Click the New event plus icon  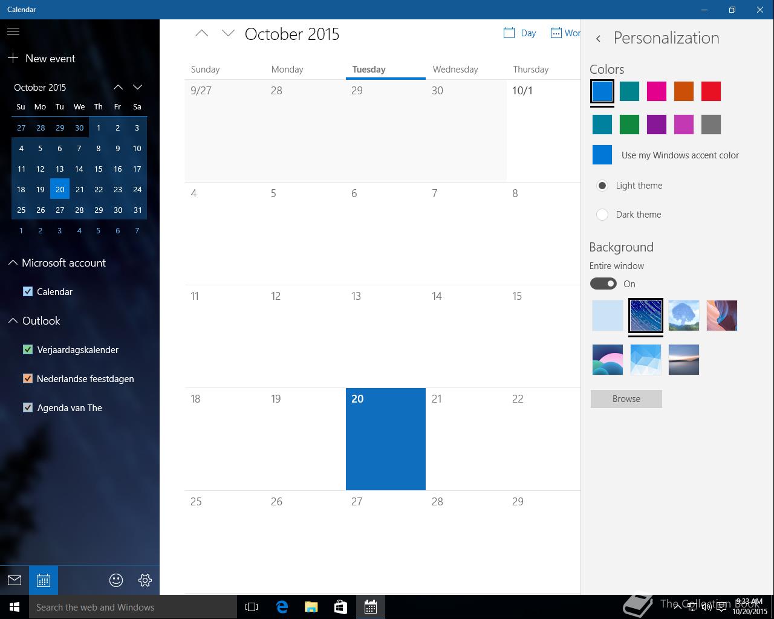pos(13,58)
